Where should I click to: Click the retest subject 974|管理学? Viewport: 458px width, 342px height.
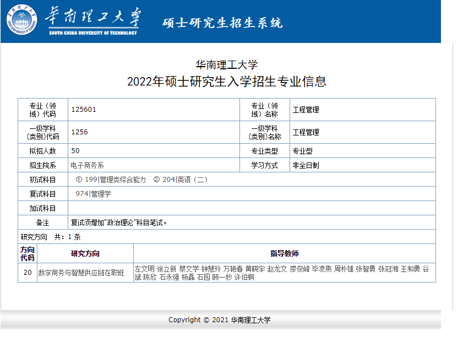click(x=93, y=194)
